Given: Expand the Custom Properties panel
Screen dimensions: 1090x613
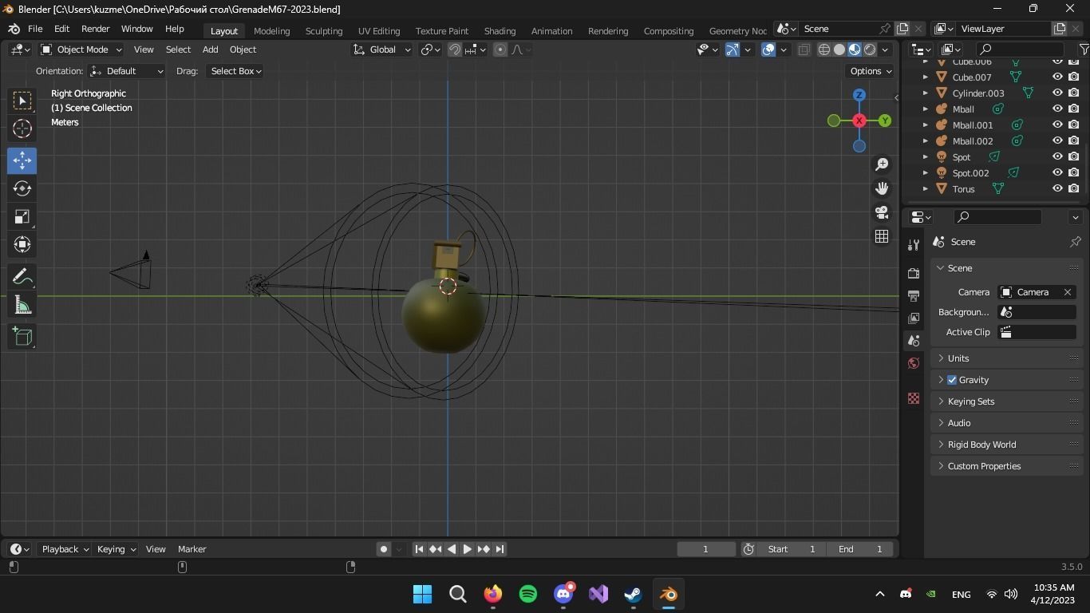Looking at the screenshot, I should click(1005, 466).
